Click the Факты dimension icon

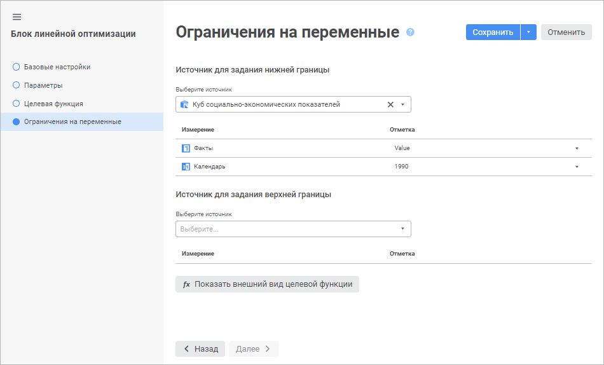(x=186, y=148)
